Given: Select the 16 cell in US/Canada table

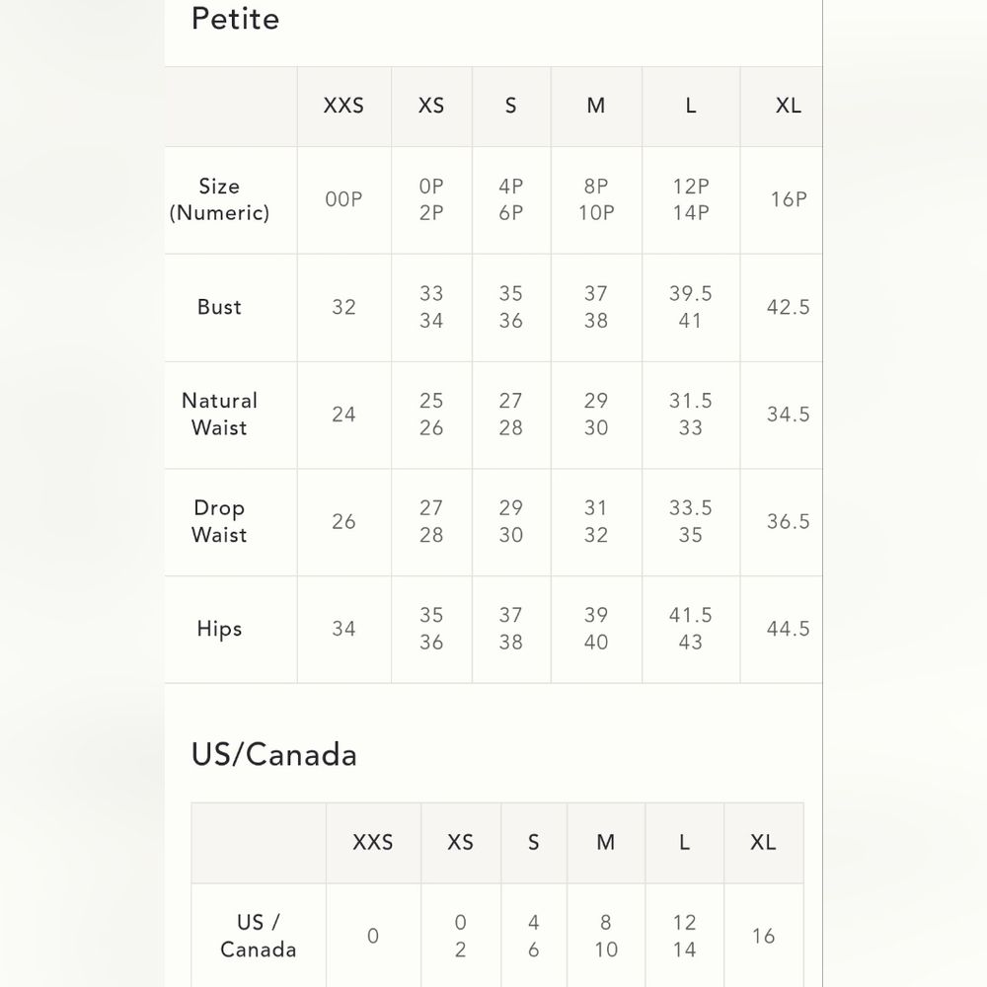Looking at the screenshot, I should pyautogui.click(x=764, y=936).
